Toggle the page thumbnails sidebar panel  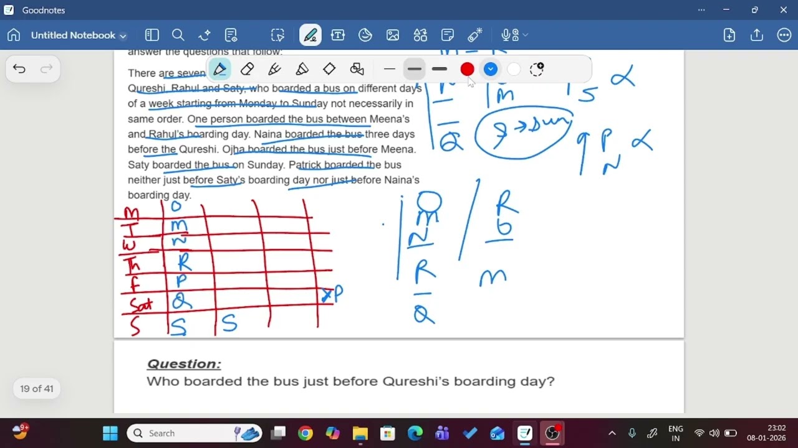[x=151, y=35]
